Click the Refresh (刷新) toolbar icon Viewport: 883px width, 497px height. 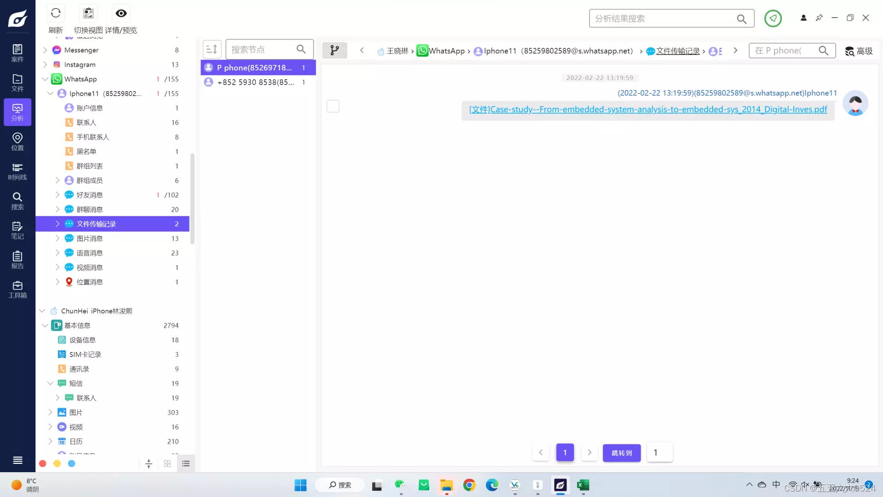[56, 13]
